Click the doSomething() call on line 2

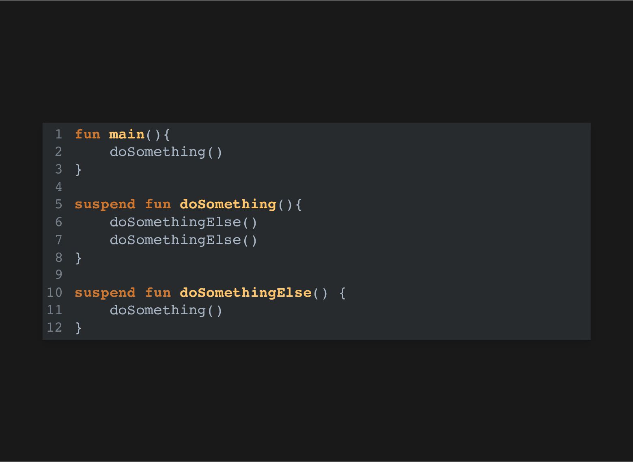(x=166, y=152)
